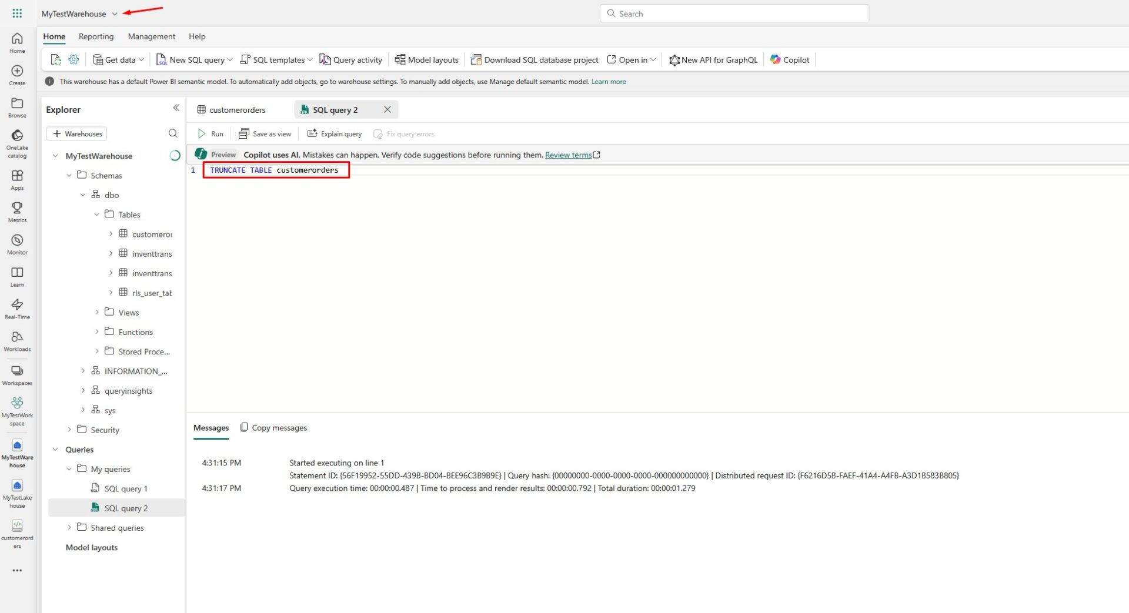The height and width of the screenshot is (613, 1129).
Task: Search the Explorer using the magnifier icon
Action: coord(173,133)
